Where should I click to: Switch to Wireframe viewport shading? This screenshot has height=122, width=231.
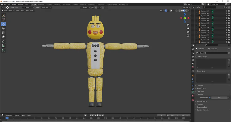[179, 10]
